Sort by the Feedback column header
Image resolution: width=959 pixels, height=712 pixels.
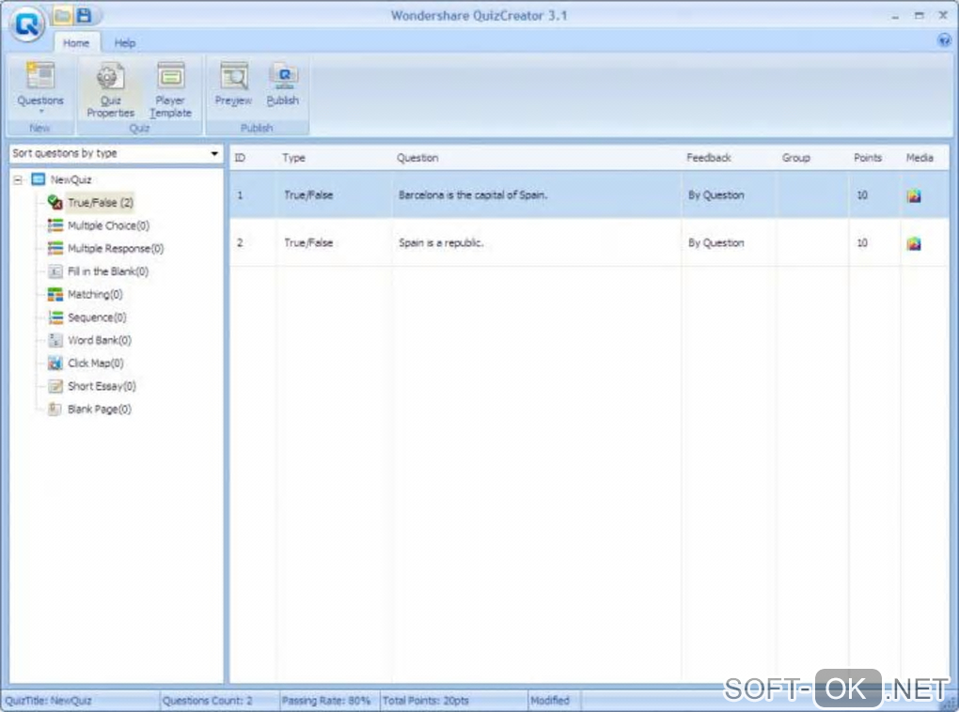tap(708, 158)
